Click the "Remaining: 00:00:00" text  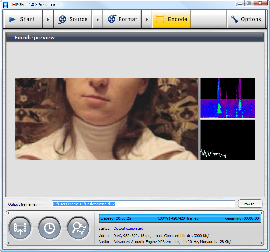coord(242,218)
